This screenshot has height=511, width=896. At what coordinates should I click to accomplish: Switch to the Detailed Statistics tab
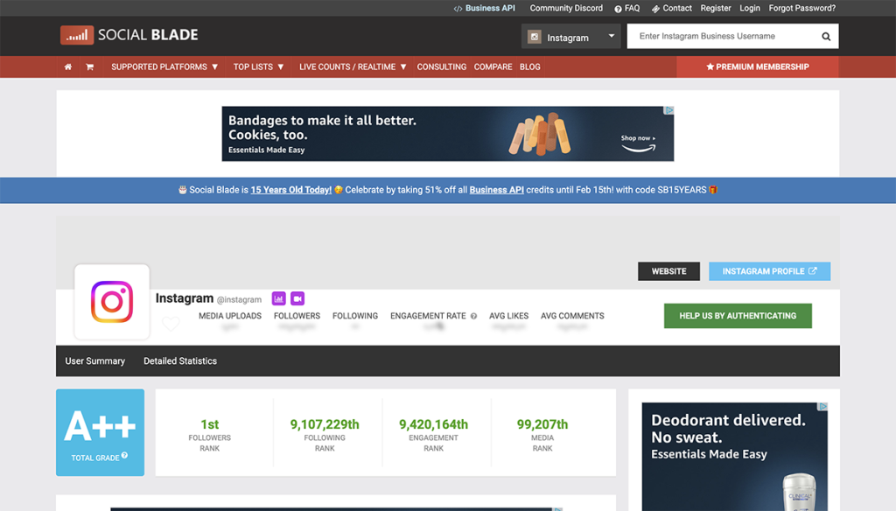(179, 360)
